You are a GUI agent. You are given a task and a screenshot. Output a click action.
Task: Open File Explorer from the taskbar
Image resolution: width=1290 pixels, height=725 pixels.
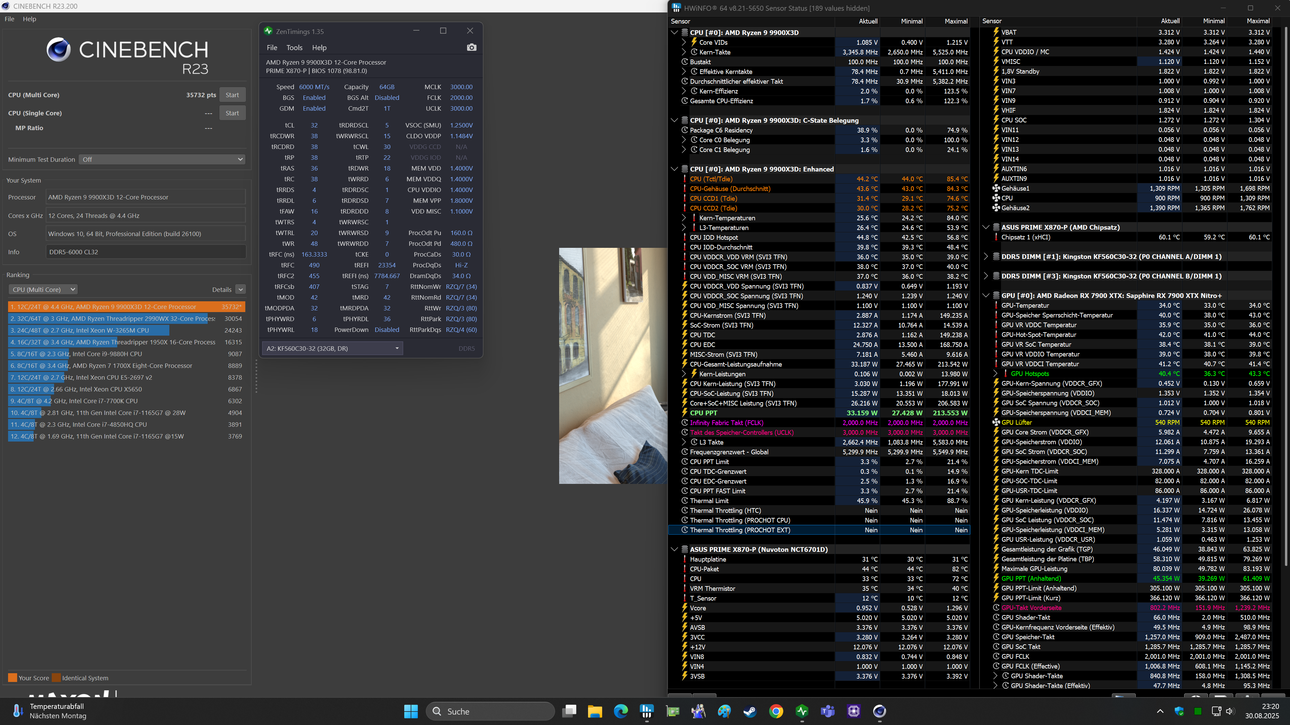[595, 711]
